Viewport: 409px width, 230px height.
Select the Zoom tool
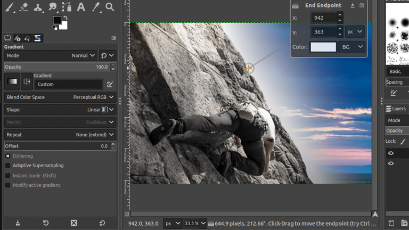click(110, 7)
